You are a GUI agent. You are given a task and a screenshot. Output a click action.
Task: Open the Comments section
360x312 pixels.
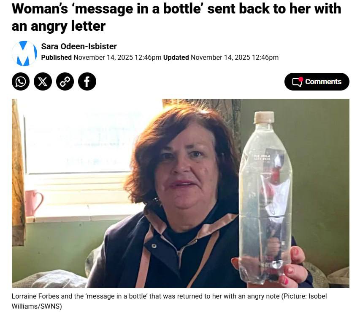pyautogui.click(x=317, y=82)
